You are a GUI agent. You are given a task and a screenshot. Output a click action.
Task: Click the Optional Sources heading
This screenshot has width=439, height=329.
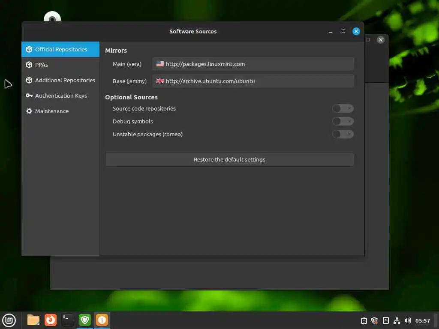(131, 97)
